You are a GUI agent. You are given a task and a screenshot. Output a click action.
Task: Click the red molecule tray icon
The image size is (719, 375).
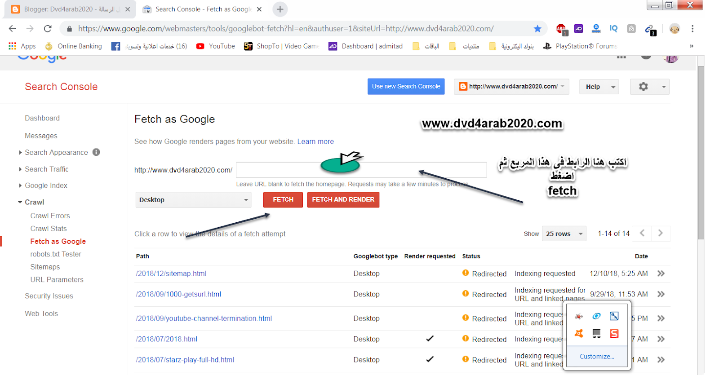click(x=579, y=316)
